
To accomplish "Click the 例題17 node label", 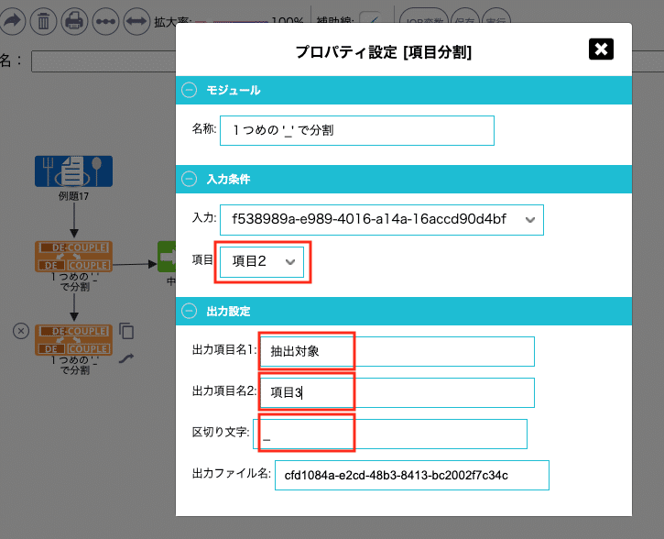I will click(x=73, y=196).
